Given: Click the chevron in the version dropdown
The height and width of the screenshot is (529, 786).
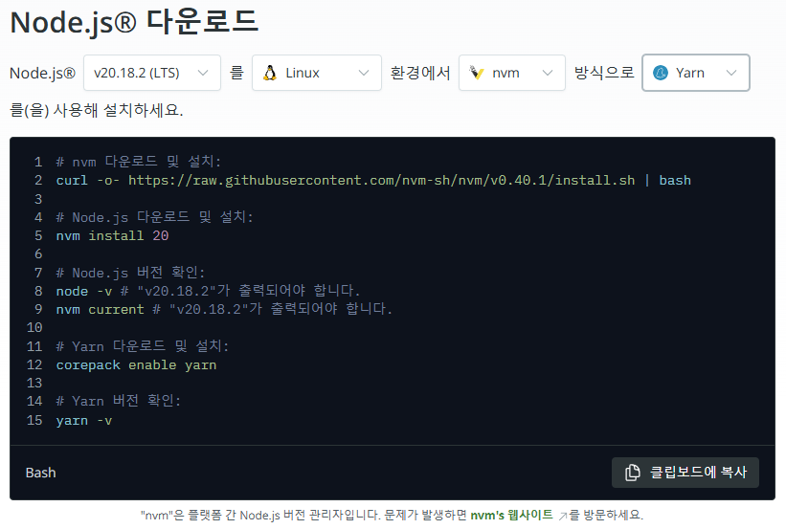Looking at the screenshot, I should pyautogui.click(x=203, y=73).
